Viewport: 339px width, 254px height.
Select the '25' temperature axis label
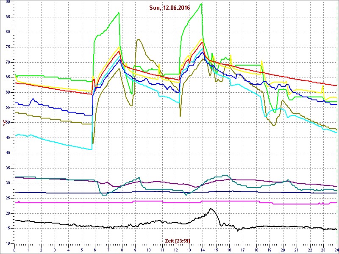[8, 198]
